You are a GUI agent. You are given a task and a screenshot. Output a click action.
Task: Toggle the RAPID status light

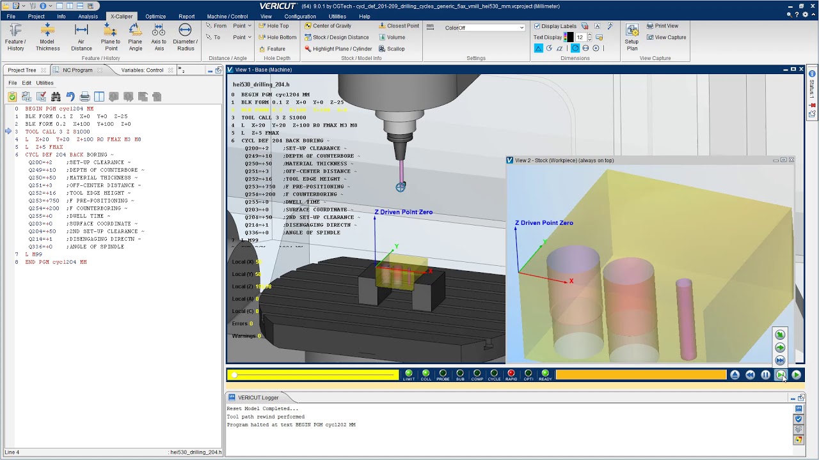(x=511, y=375)
